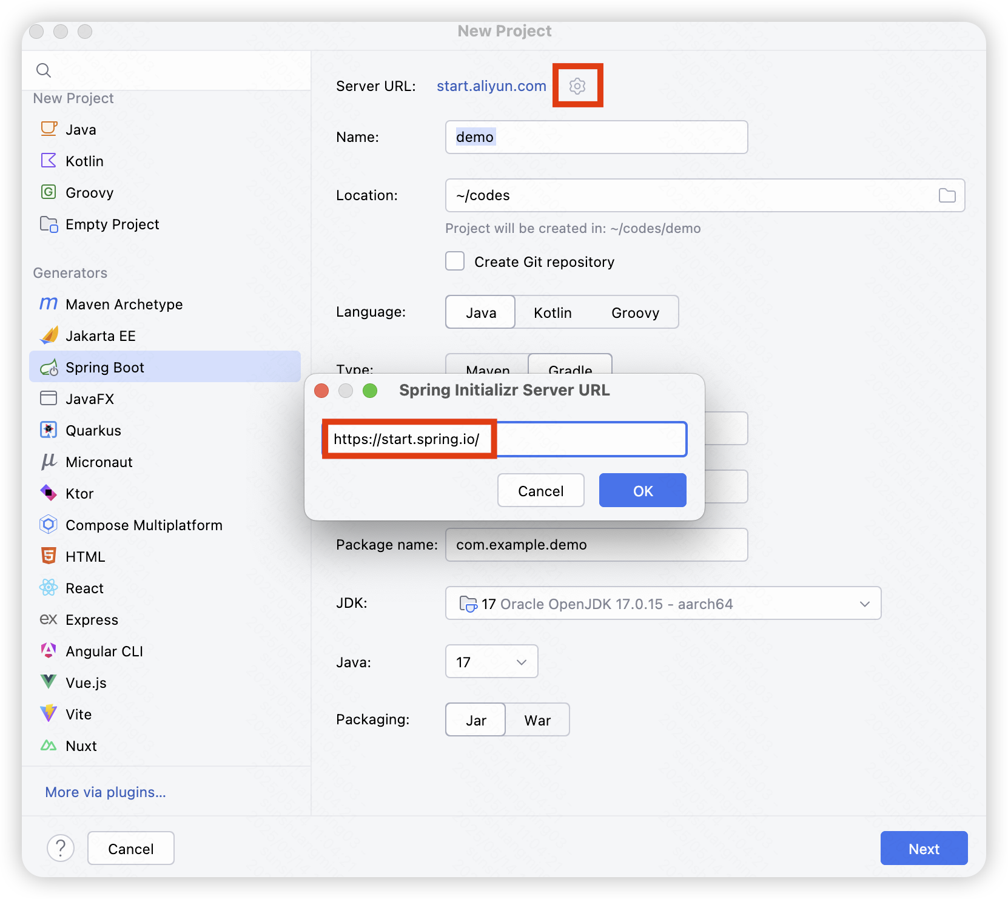Enable Create Git repository checkbox
The width and height of the screenshot is (1008, 899).
tap(455, 261)
